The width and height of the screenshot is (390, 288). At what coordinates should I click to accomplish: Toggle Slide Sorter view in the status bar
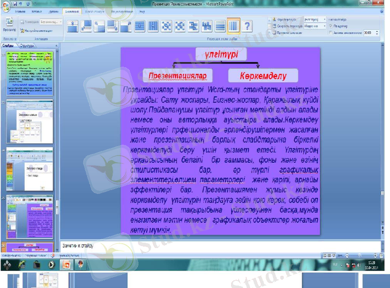pos(329,255)
